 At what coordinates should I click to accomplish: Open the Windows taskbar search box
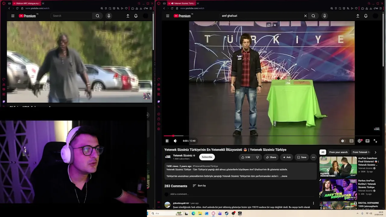coord(166,213)
